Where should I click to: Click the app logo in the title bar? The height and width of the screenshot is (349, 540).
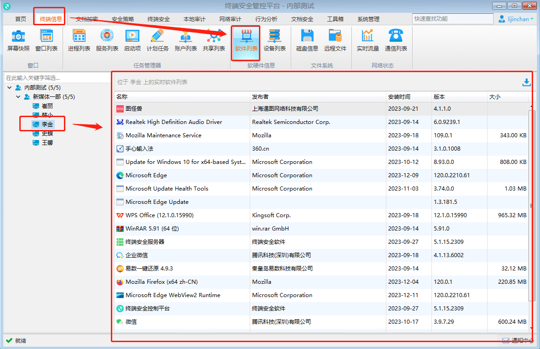tap(7, 6)
